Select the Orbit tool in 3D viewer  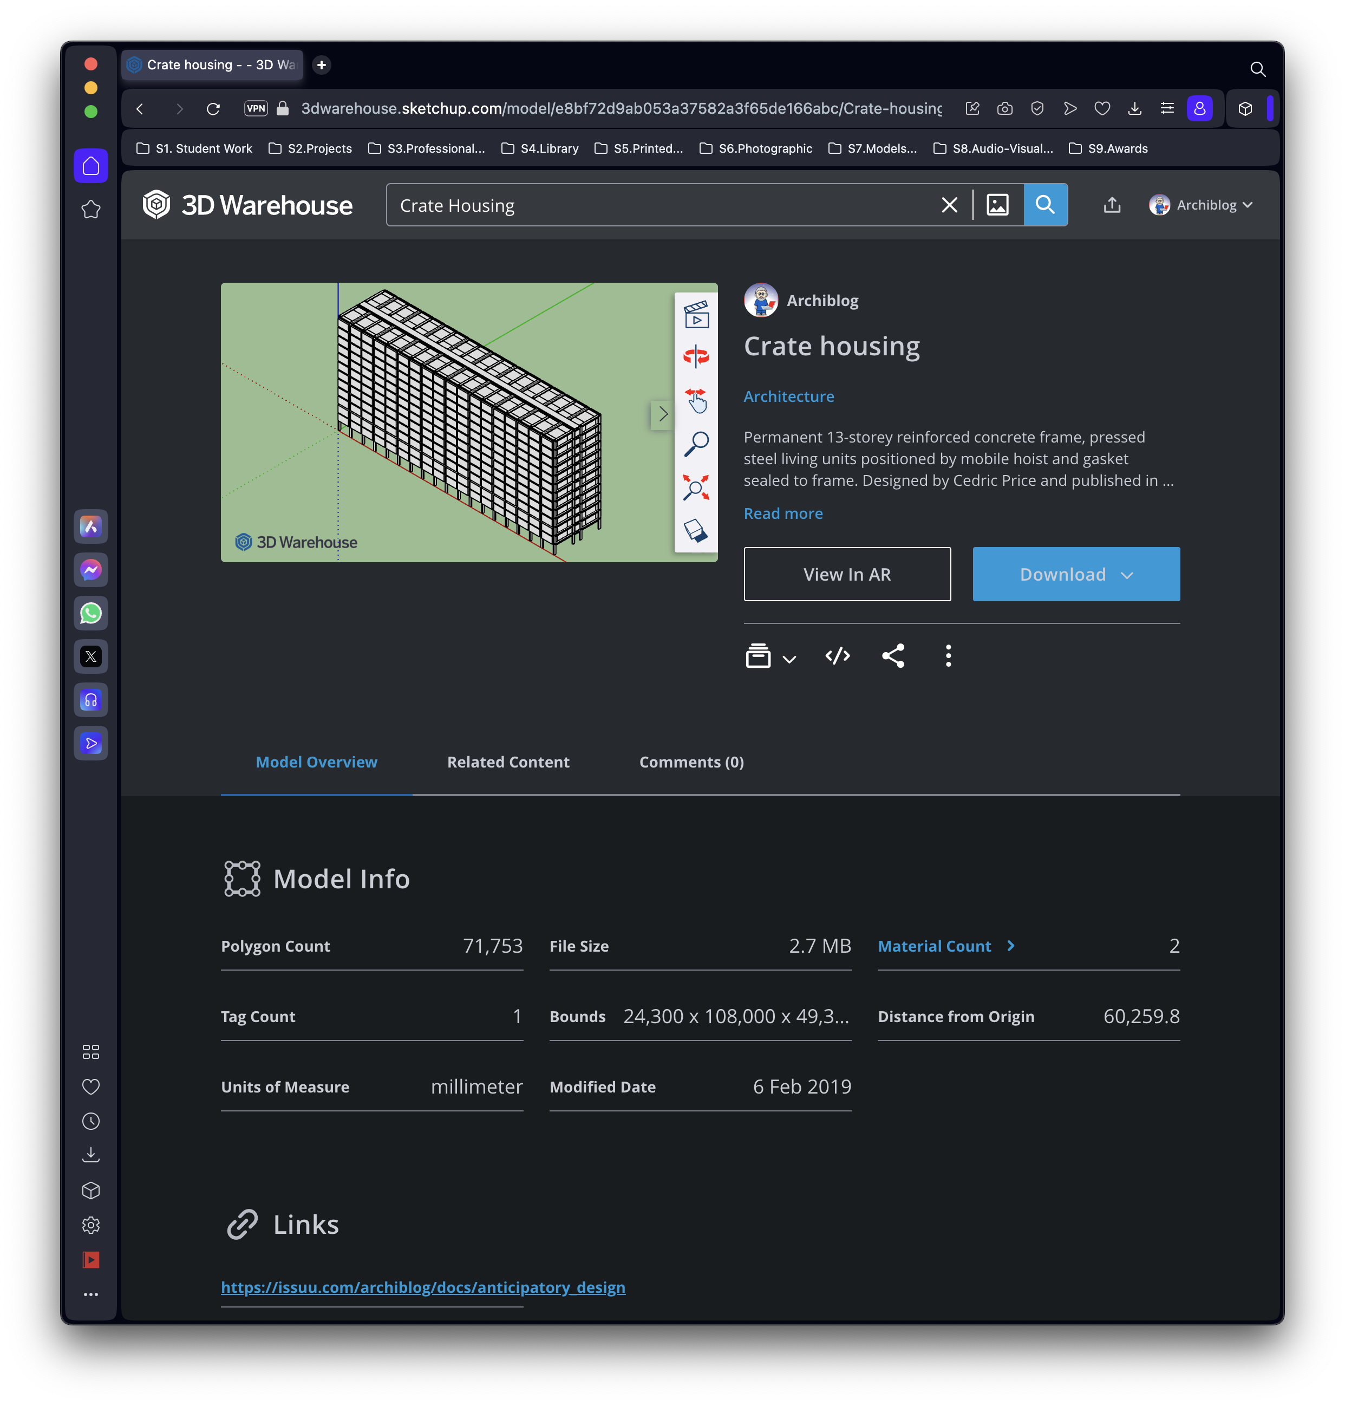point(696,355)
